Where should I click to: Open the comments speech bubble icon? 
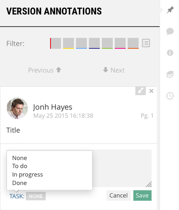point(170,31)
